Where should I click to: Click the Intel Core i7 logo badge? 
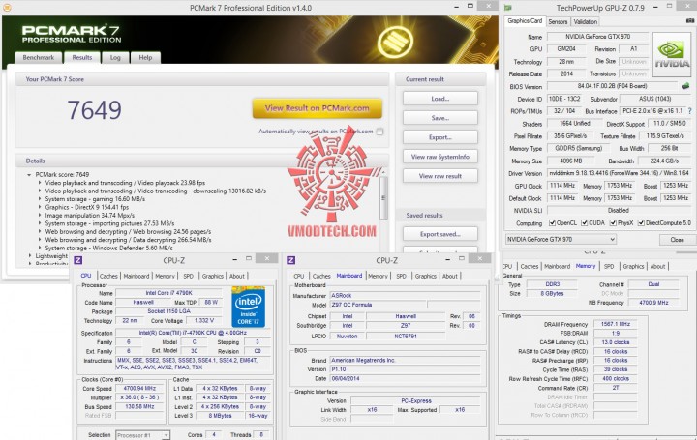(x=249, y=307)
